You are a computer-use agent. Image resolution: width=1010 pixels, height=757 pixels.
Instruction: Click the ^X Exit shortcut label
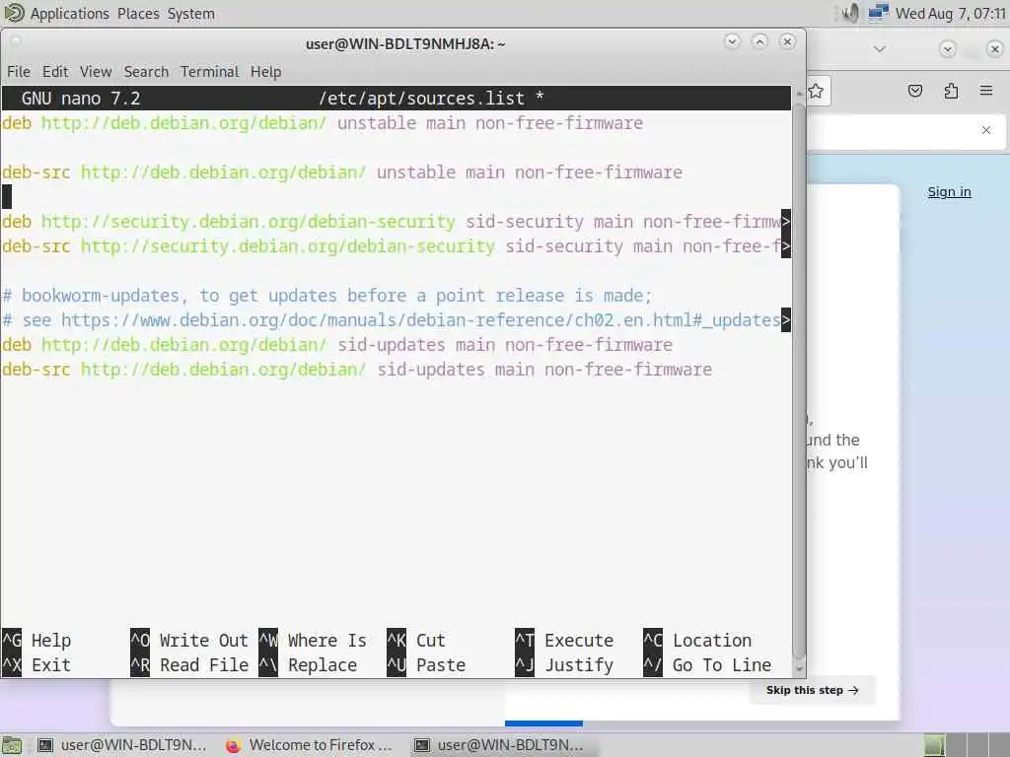(x=36, y=665)
